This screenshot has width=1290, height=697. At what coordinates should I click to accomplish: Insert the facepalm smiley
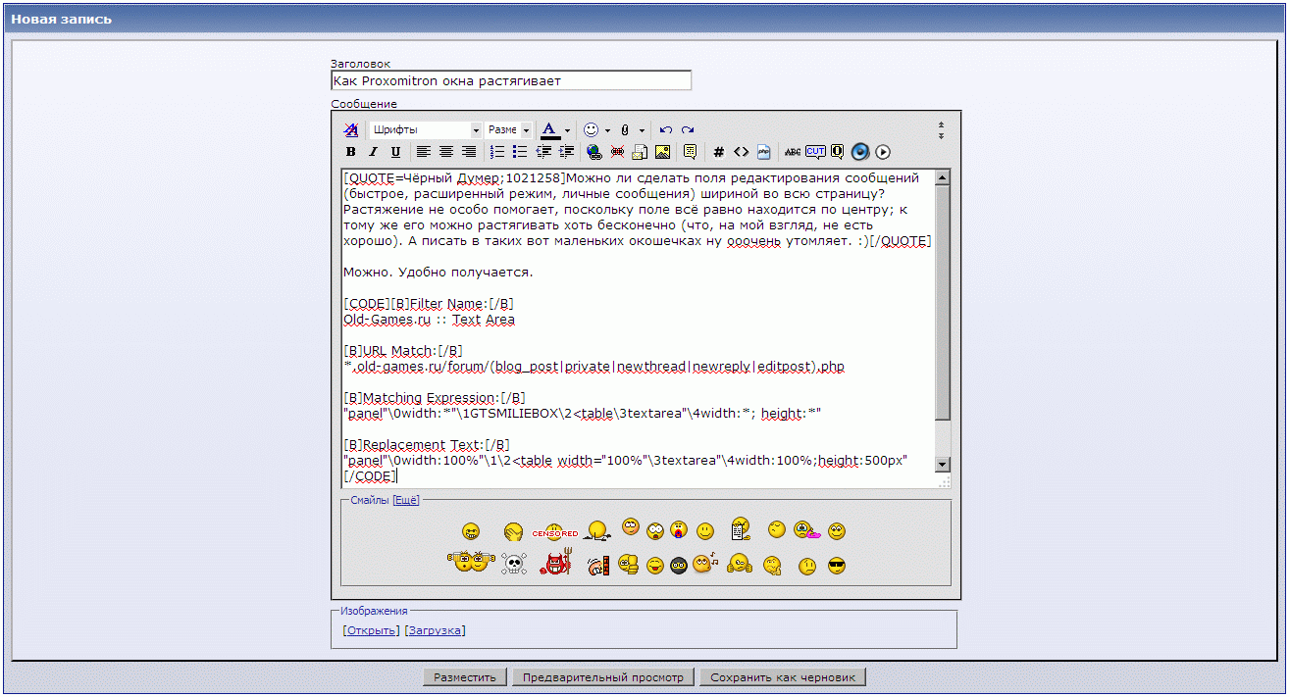point(513,531)
